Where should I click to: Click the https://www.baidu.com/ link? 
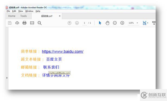coord(63,51)
